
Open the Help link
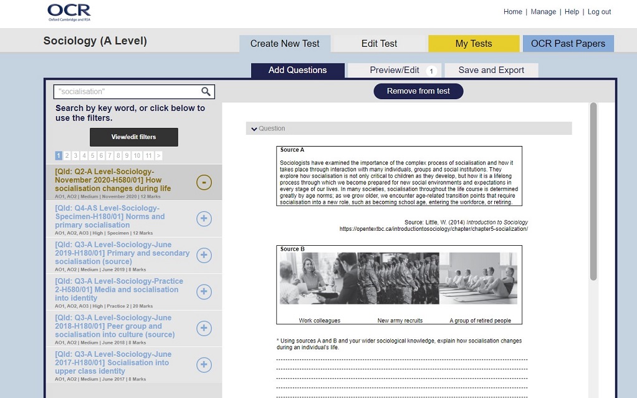pos(572,12)
